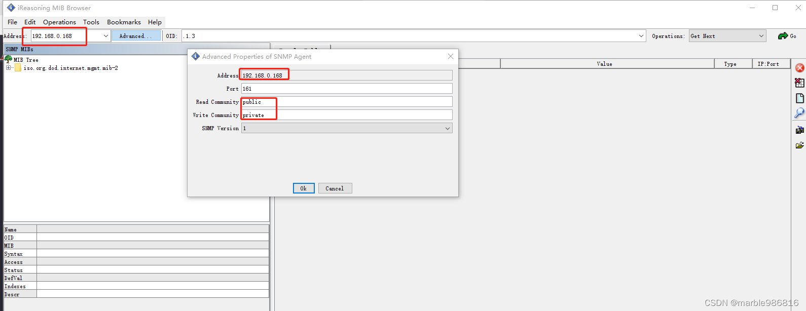The height and width of the screenshot is (311, 806).
Task: Click the green Go arrow button
Action: (x=787, y=36)
